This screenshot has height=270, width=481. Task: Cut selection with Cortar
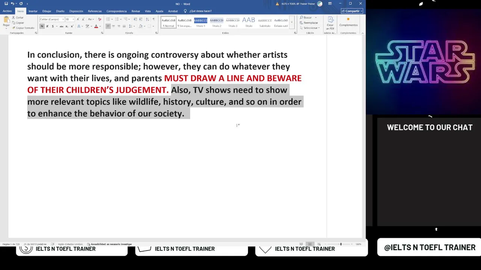[18, 18]
